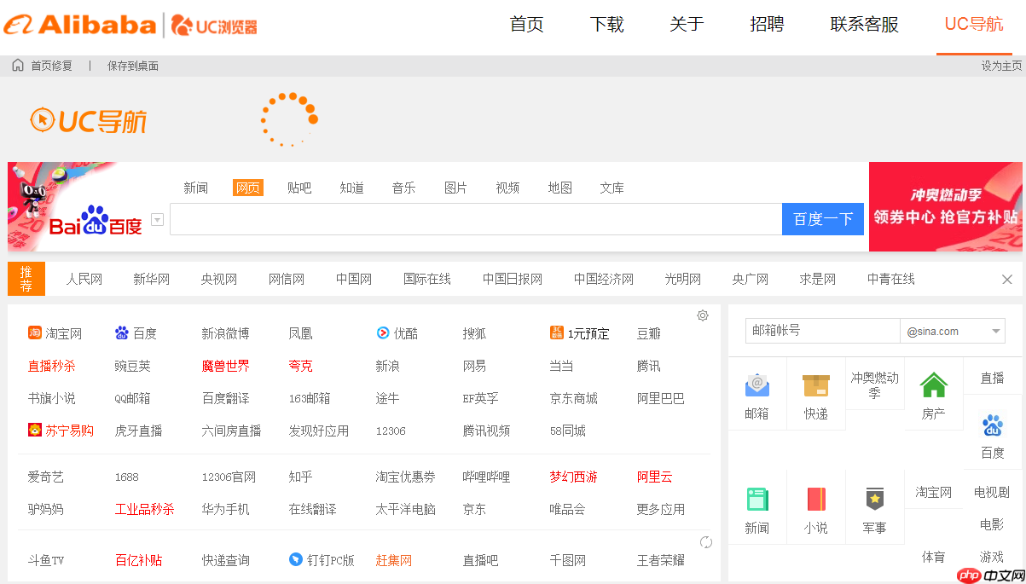Click the settings gear above the site grid
The image size is (1026, 584).
[702, 315]
